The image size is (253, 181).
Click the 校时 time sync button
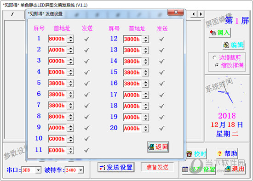(196, 154)
